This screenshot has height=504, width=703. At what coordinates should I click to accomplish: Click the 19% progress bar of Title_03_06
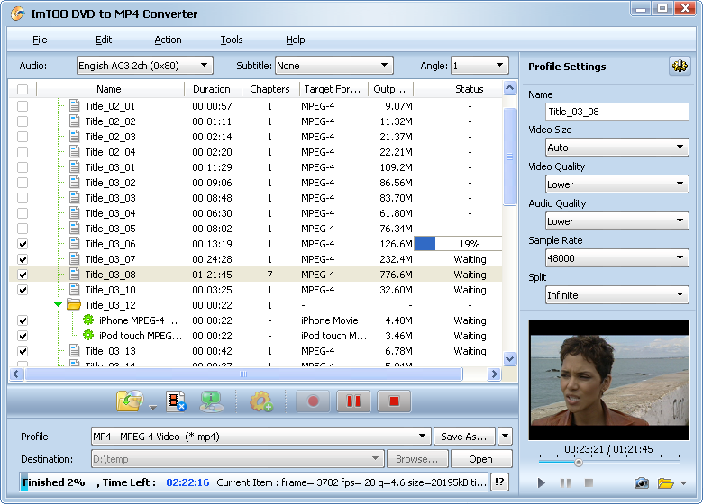(458, 244)
